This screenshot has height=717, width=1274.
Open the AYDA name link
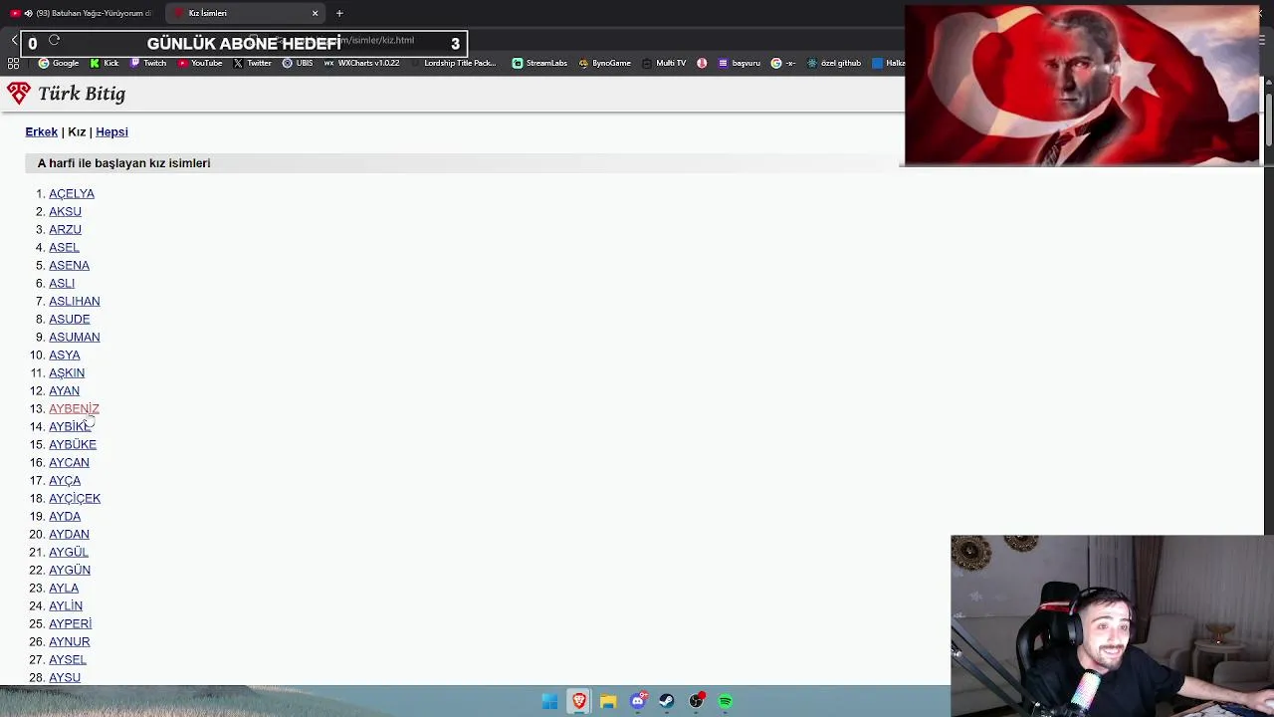pos(65,516)
